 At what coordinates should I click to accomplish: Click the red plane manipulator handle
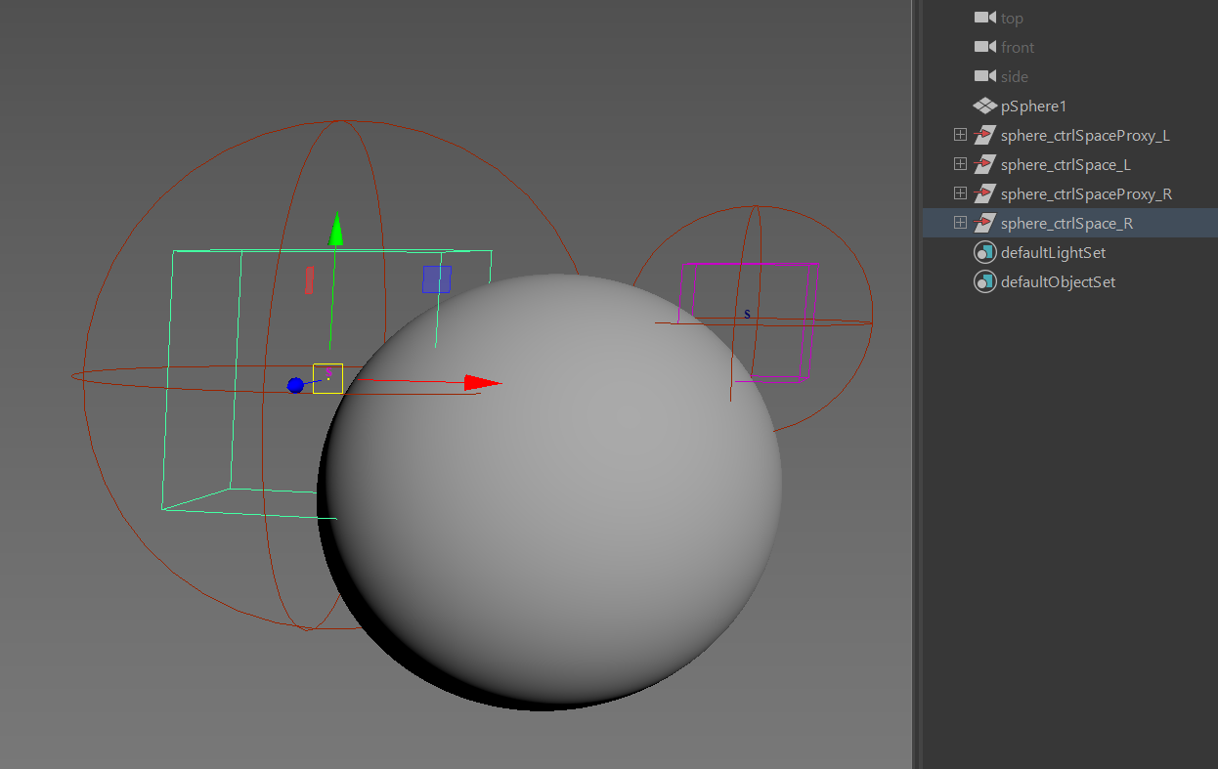[x=310, y=280]
